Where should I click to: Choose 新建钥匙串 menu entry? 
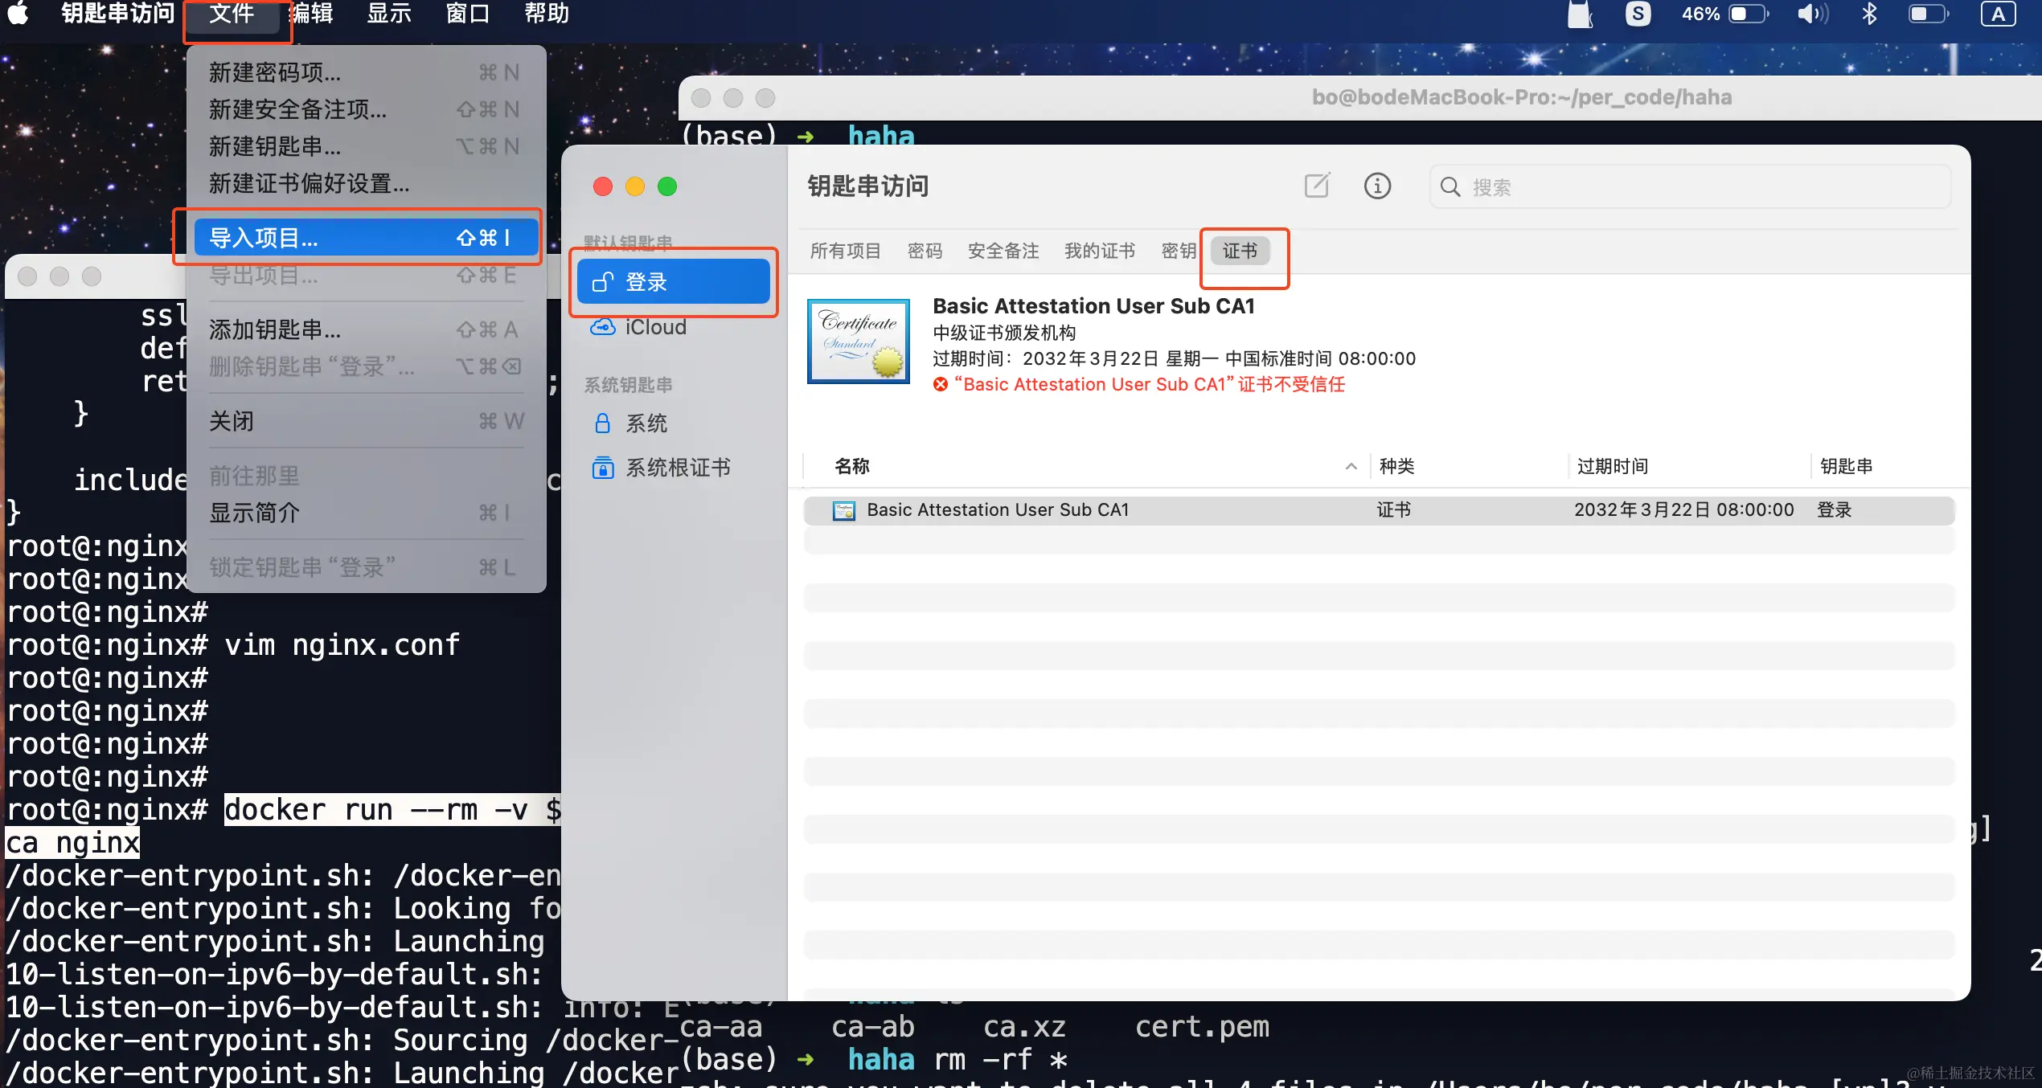click(275, 146)
